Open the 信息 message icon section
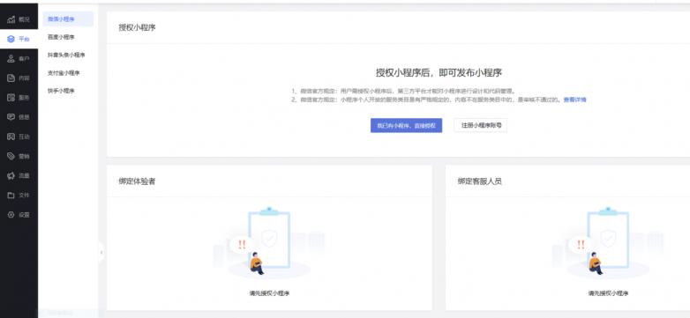Screen dimensions: 690x318 point(11,117)
